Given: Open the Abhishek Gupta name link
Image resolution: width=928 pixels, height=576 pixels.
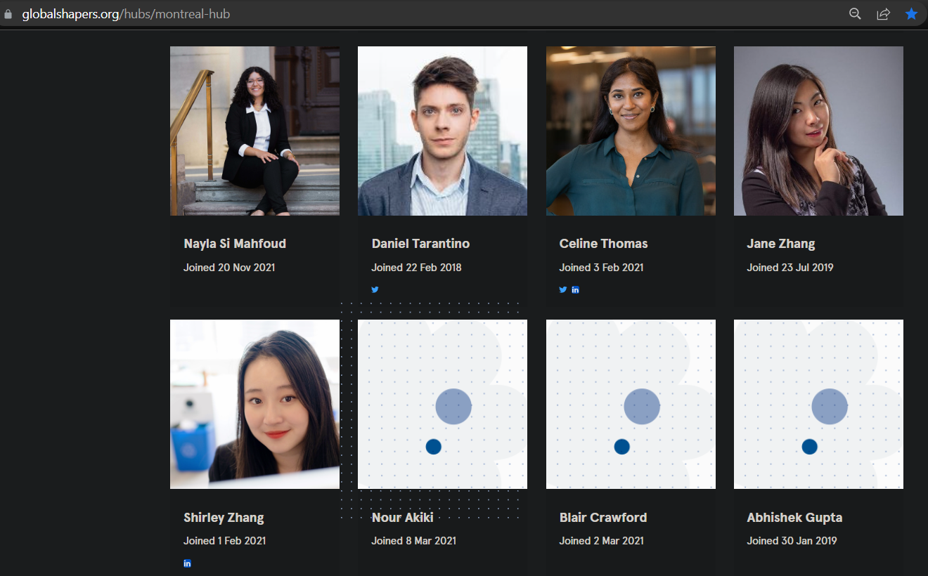Looking at the screenshot, I should click(794, 518).
